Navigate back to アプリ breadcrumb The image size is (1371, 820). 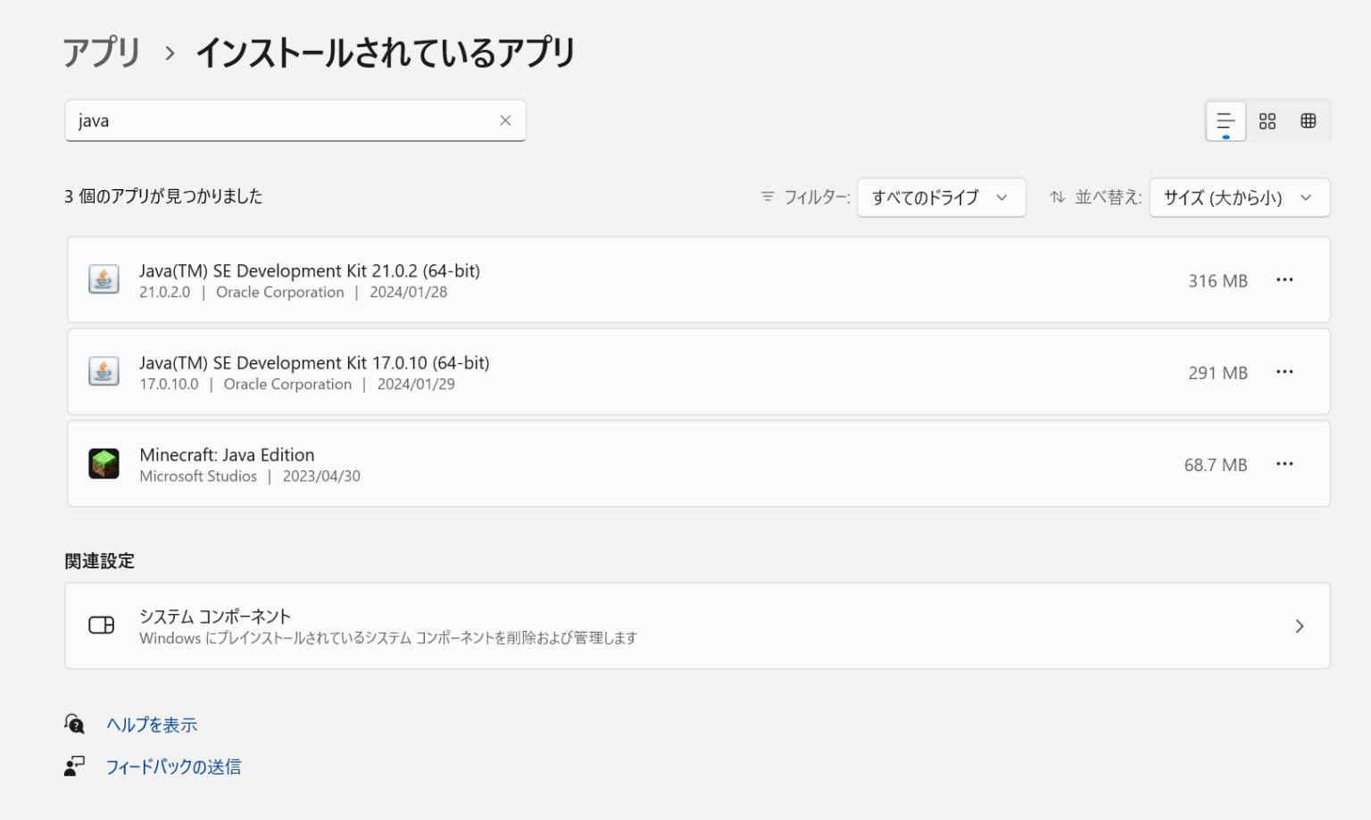click(101, 53)
